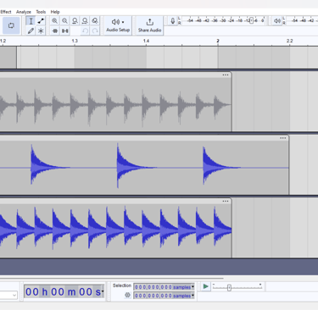The height and width of the screenshot is (310, 318).
Task: Click the selection end samples field
Action: tap(163, 296)
